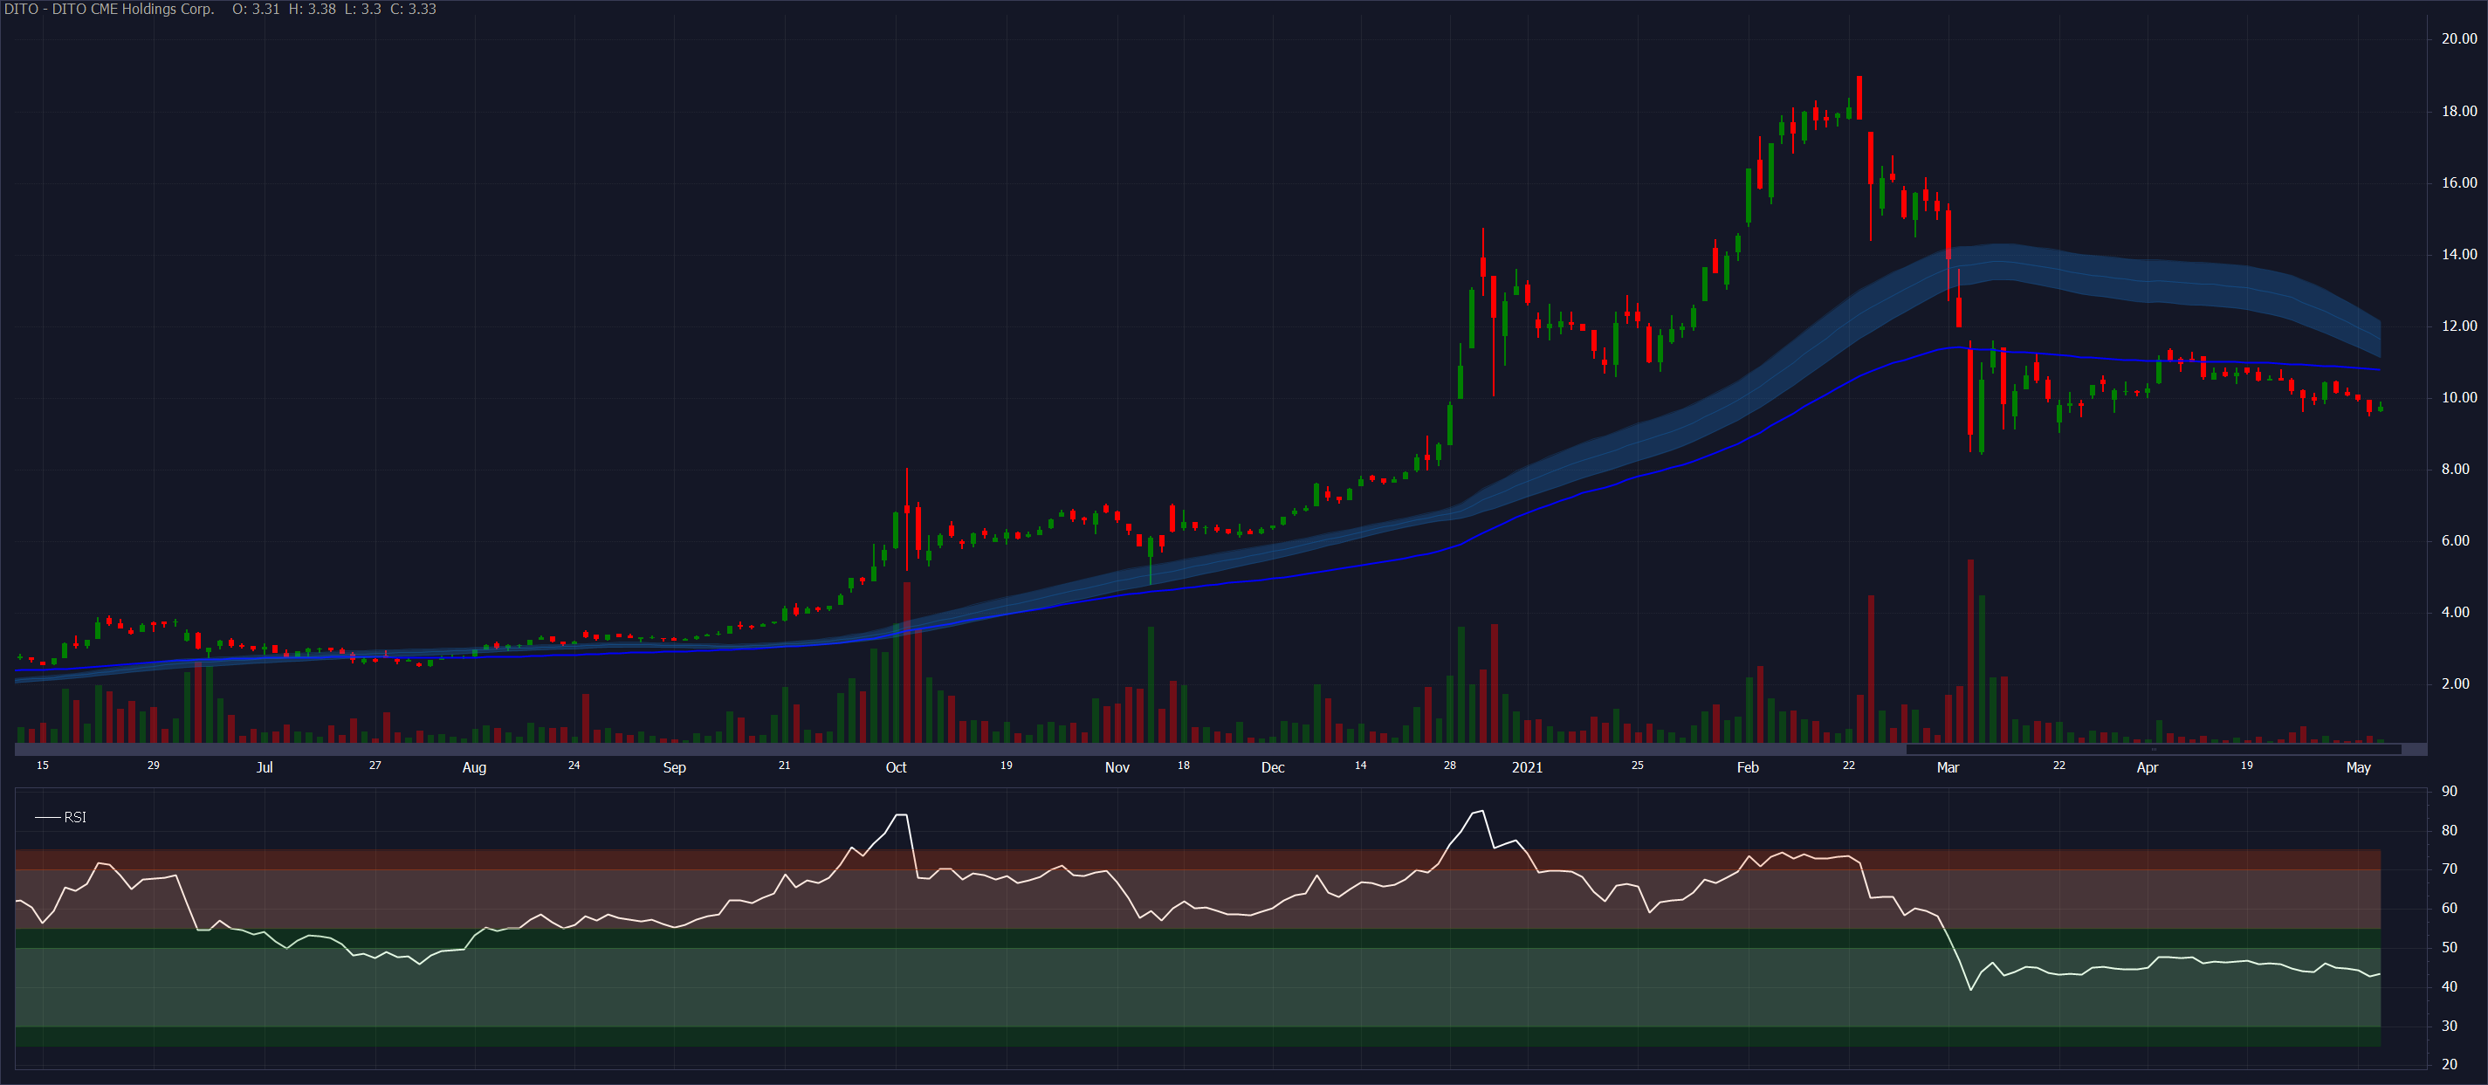Viewport: 2488px width, 1085px height.
Task: Click the RSI 70 level axis label
Action: tap(2449, 869)
